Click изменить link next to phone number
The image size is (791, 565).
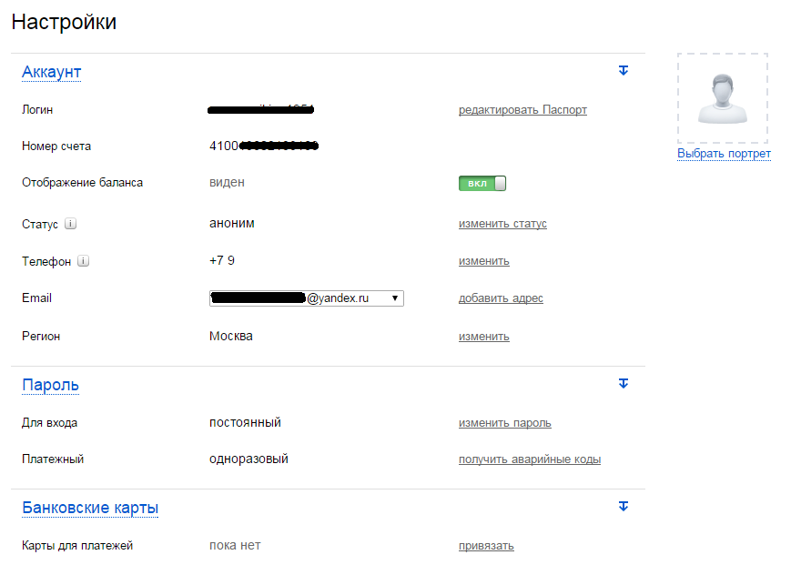[x=483, y=261]
